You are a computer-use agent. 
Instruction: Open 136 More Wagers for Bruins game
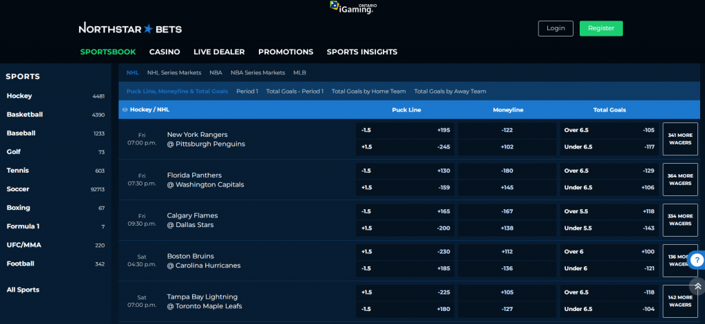pos(680,261)
